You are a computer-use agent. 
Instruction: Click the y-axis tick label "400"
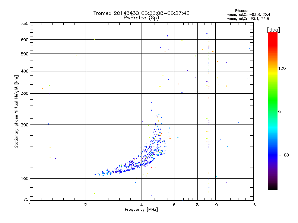25,71
